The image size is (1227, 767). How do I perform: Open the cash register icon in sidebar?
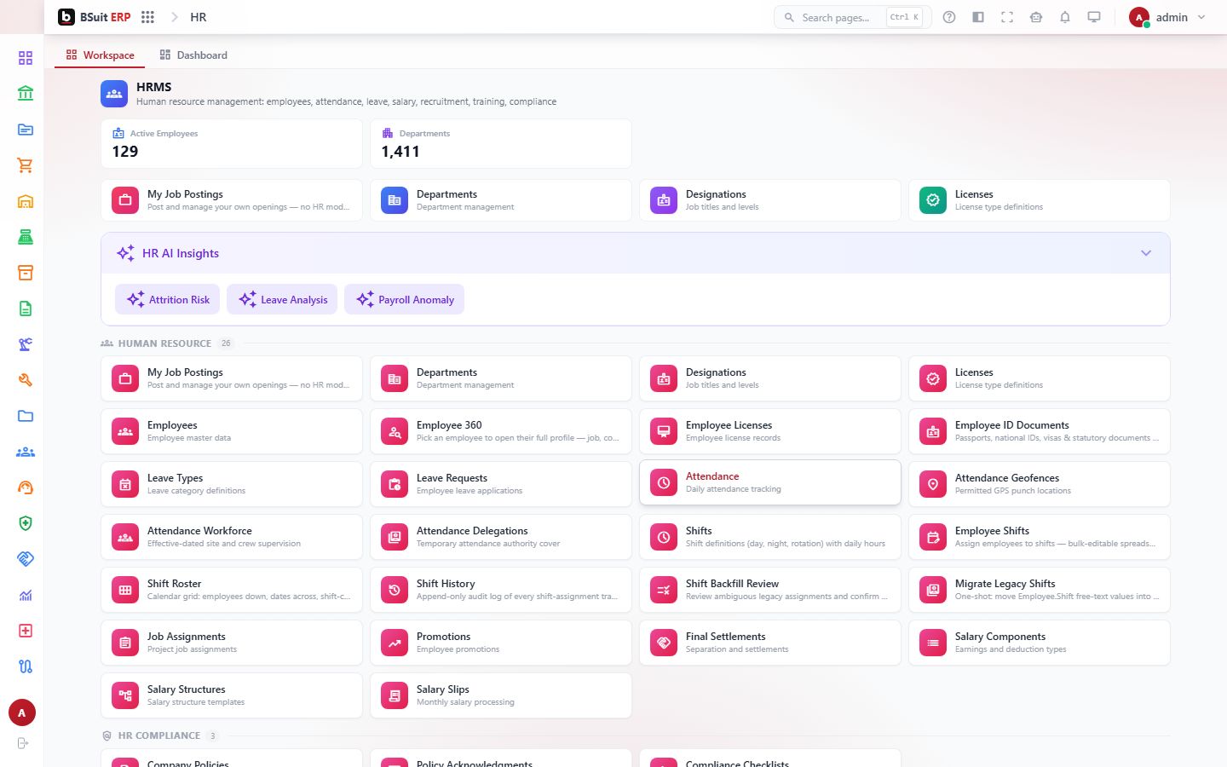point(26,237)
